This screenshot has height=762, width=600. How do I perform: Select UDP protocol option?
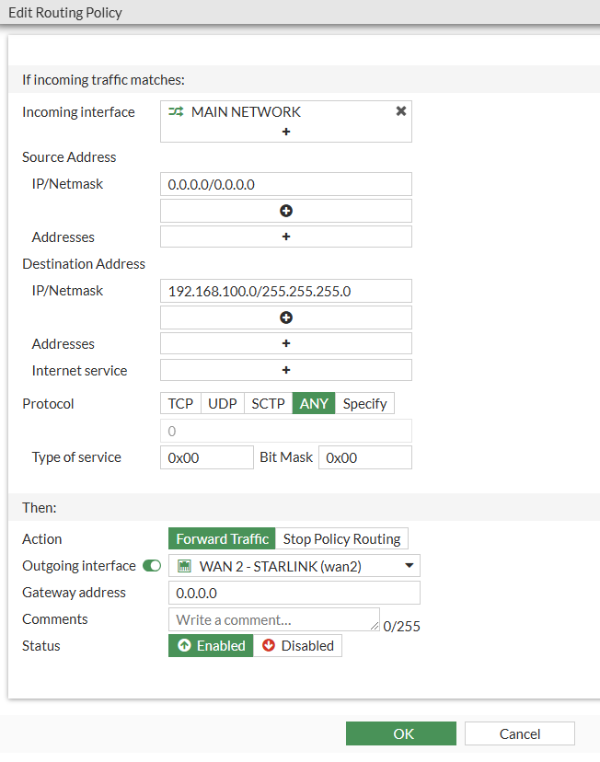point(222,404)
